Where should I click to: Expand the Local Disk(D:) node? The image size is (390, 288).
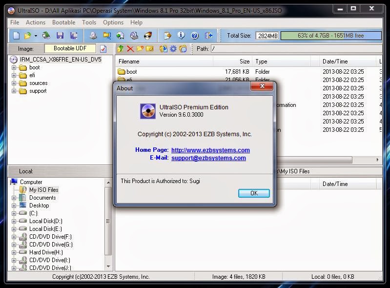14,221
